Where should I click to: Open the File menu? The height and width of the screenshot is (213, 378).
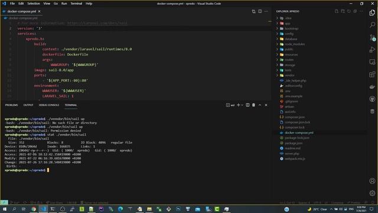click(12, 4)
